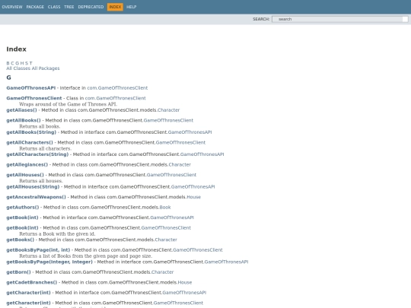411x308 pixels.
Task: Open Book link on getAuthors() row
Action: coord(165,207)
